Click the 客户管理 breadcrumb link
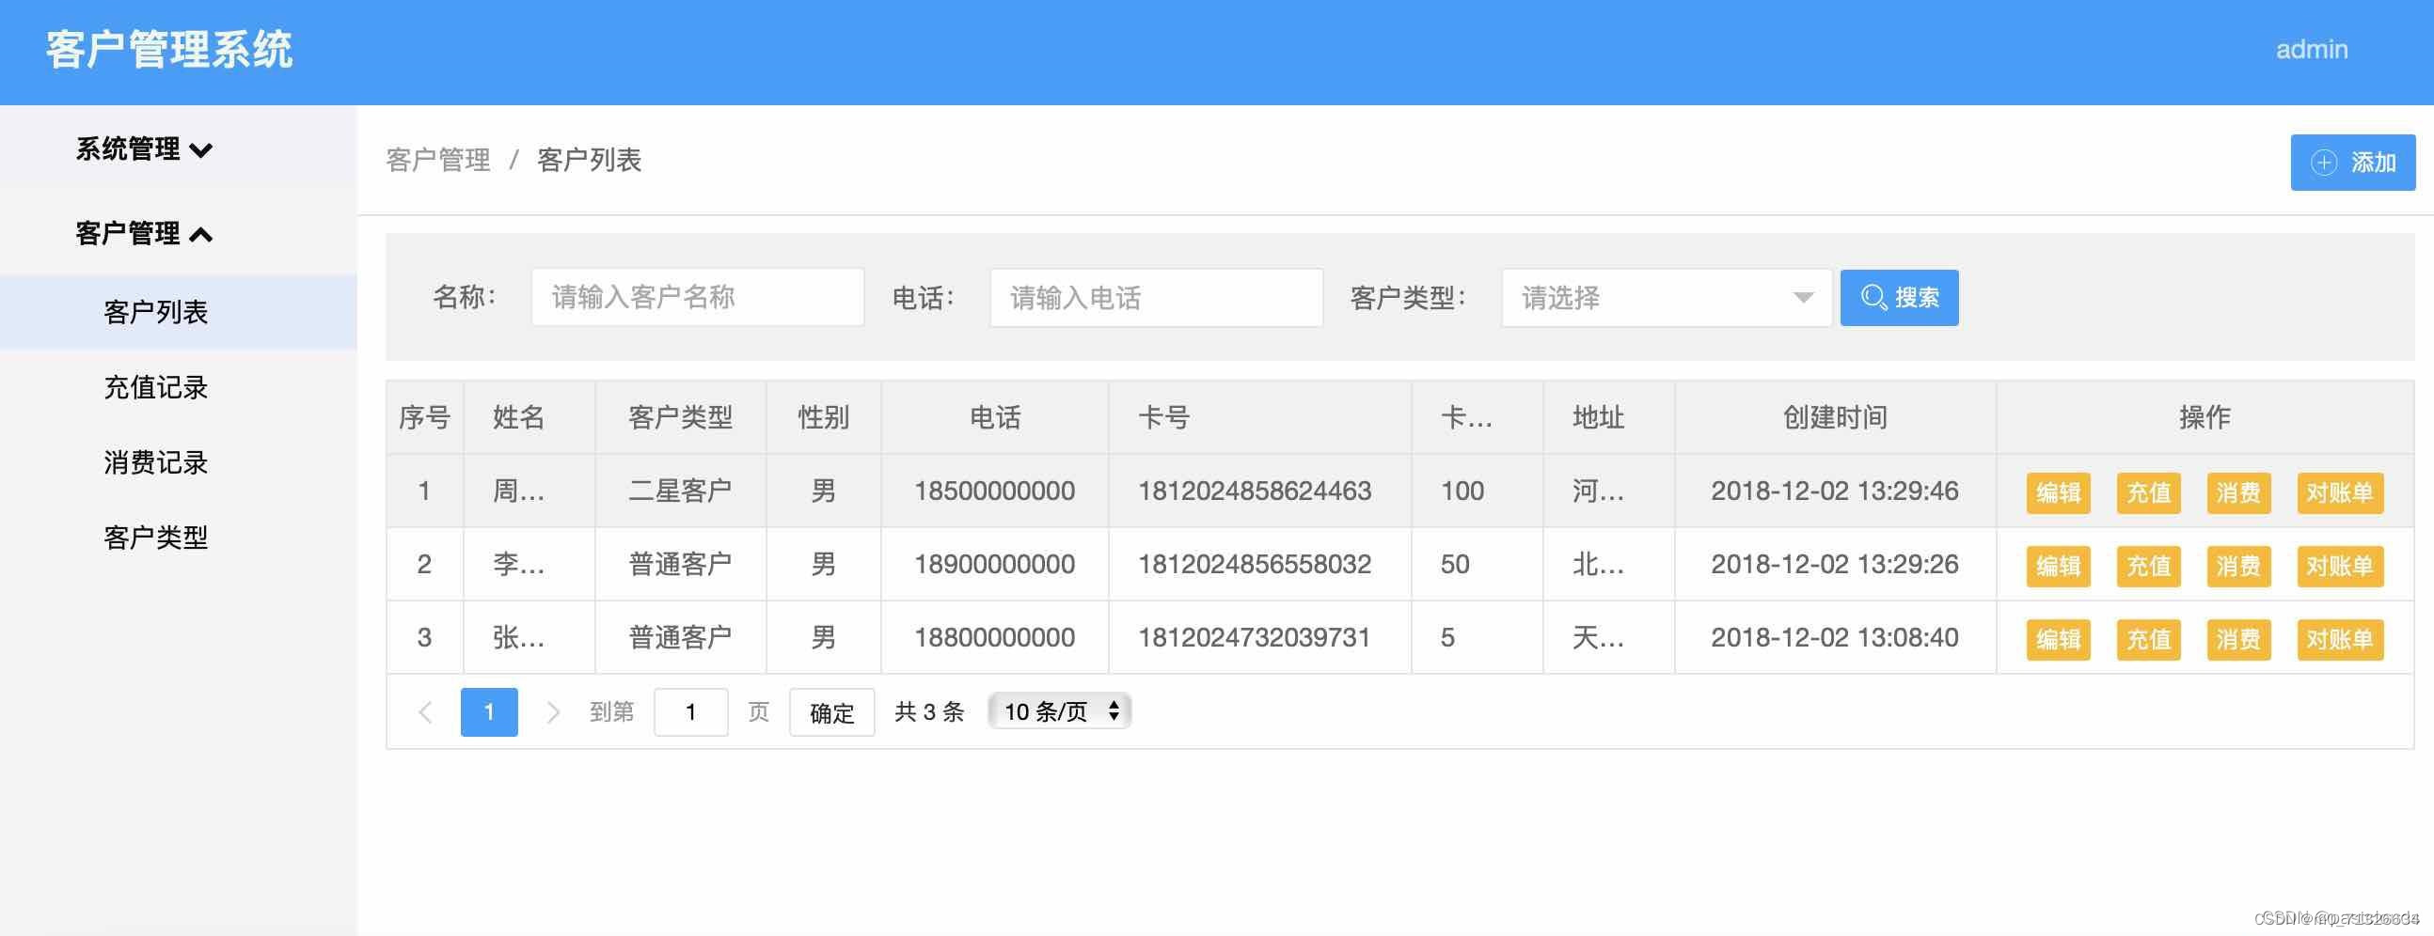Image resolution: width=2434 pixels, height=936 pixels. tap(437, 161)
